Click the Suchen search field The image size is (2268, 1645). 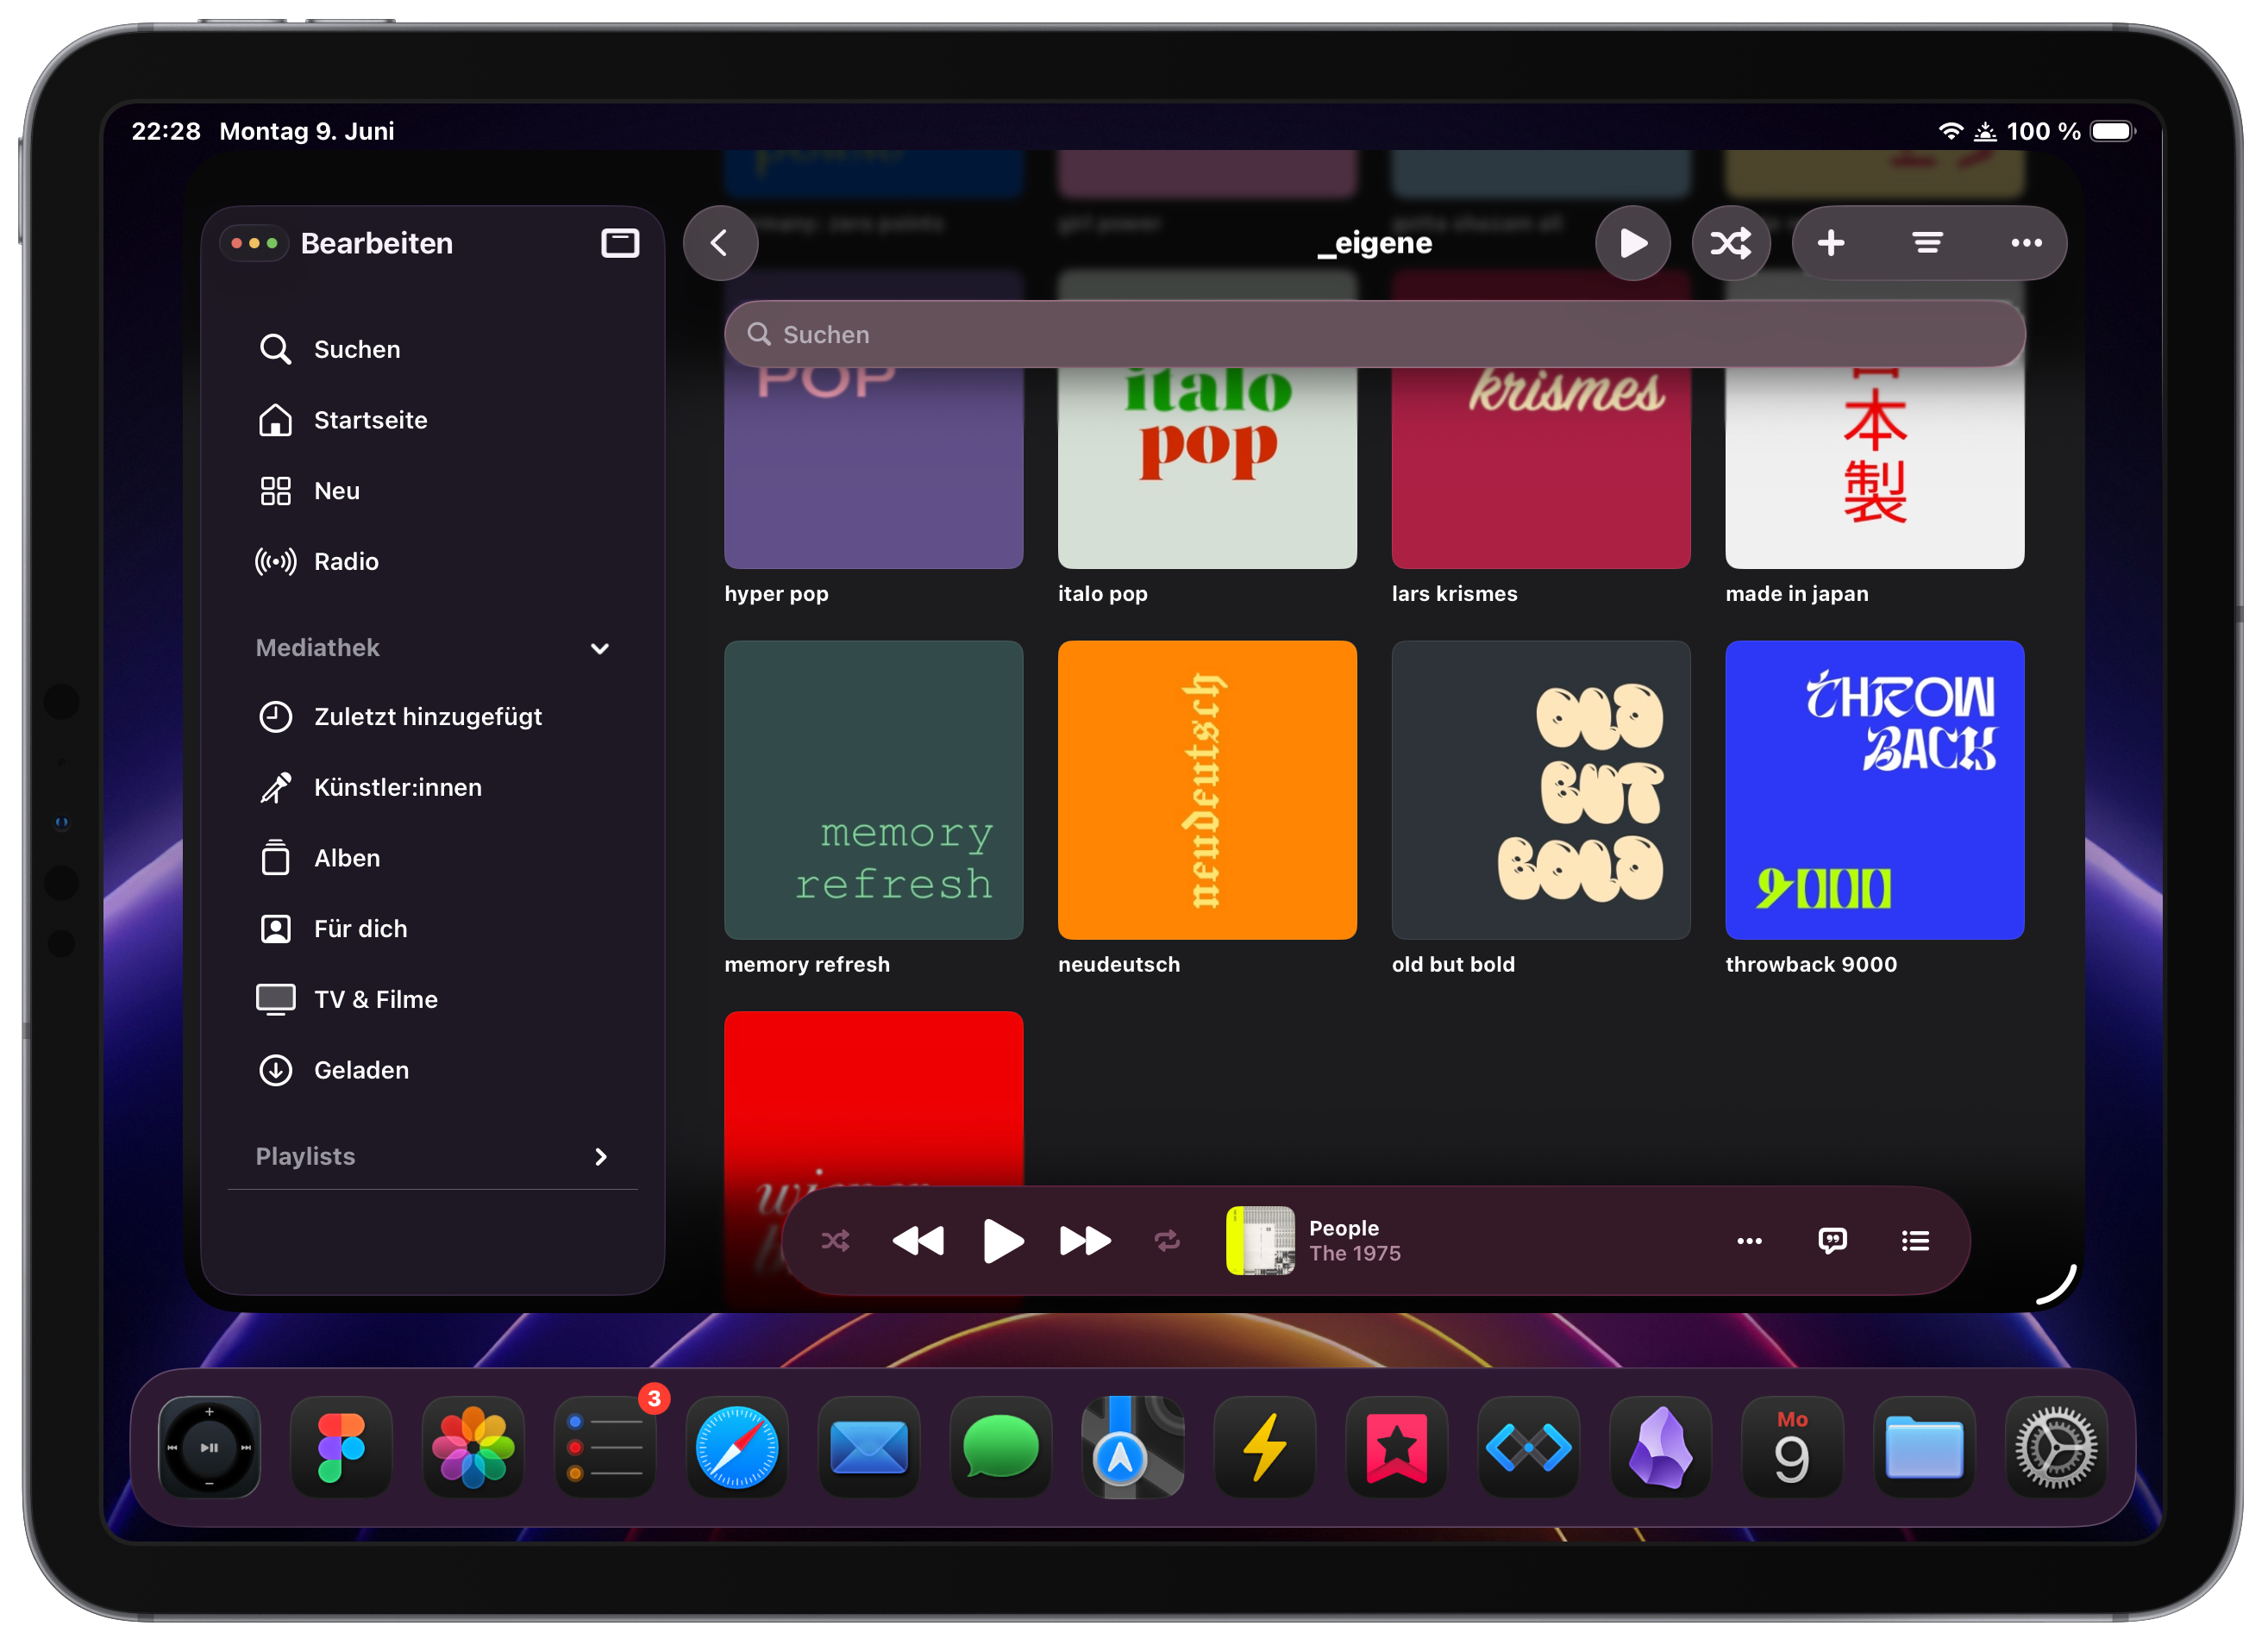coord(1374,334)
